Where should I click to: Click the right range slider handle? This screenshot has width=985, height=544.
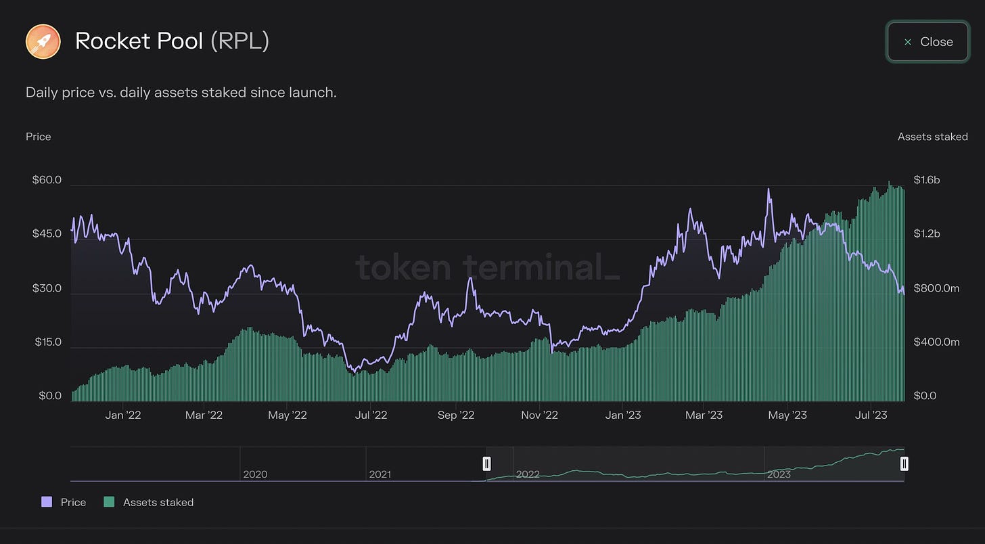point(904,463)
